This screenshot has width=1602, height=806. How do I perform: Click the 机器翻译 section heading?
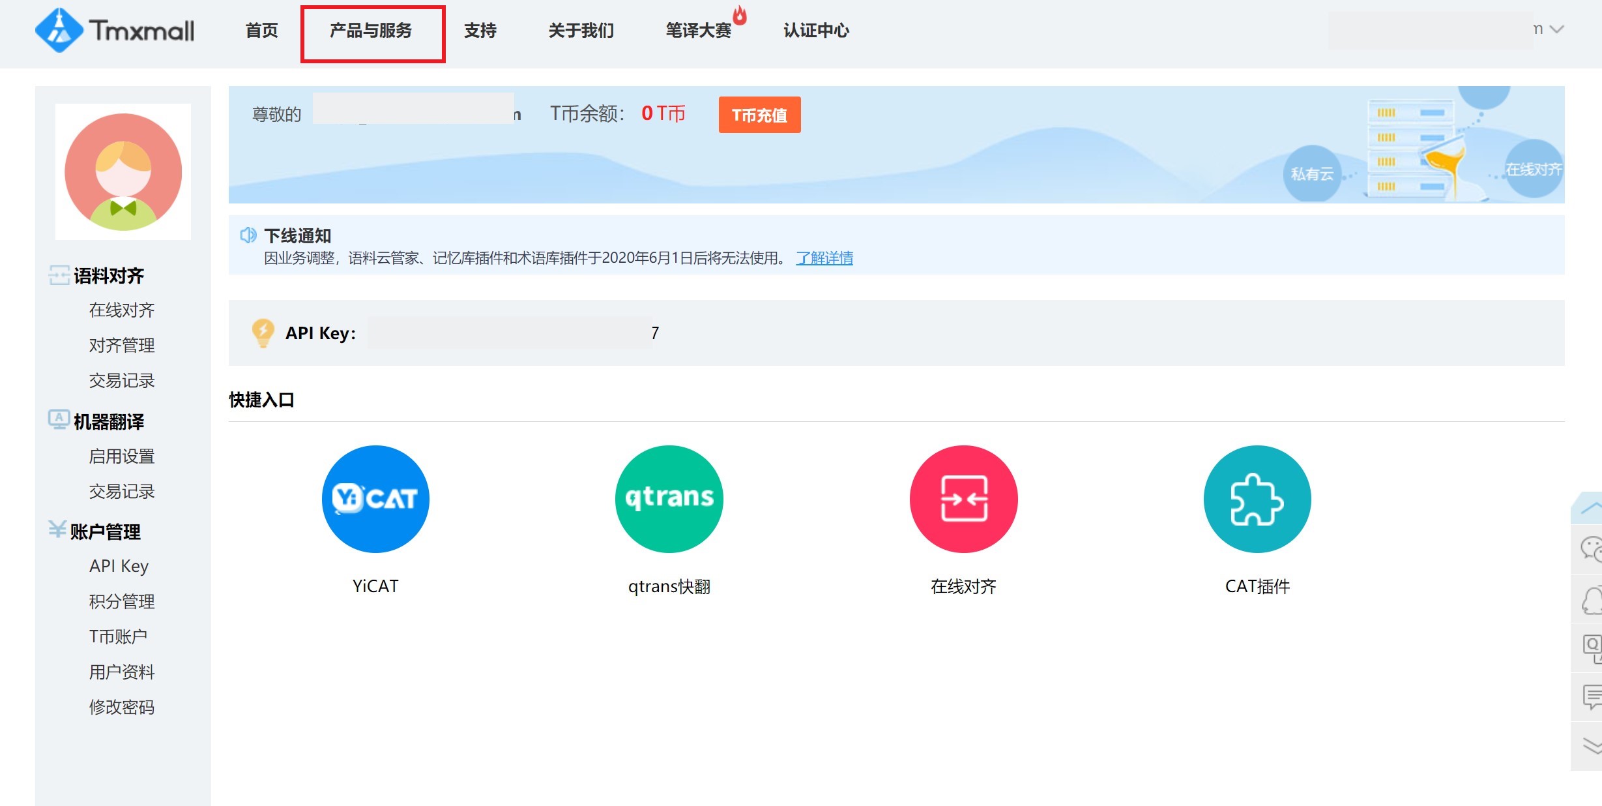(x=109, y=422)
